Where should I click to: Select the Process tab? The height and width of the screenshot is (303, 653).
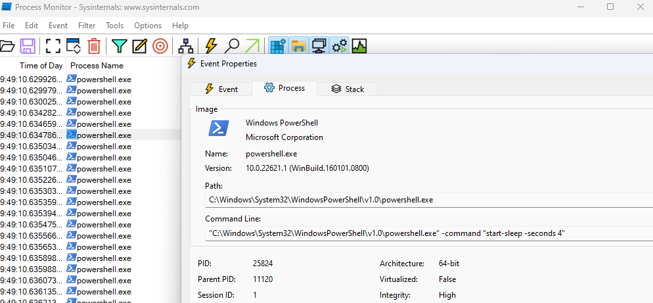click(285, 88)
